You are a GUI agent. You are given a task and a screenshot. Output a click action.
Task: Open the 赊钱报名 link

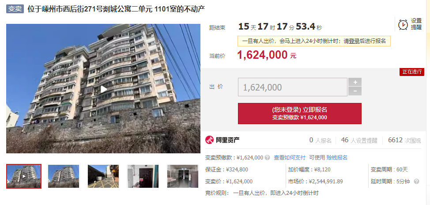[x=337, y=158]
